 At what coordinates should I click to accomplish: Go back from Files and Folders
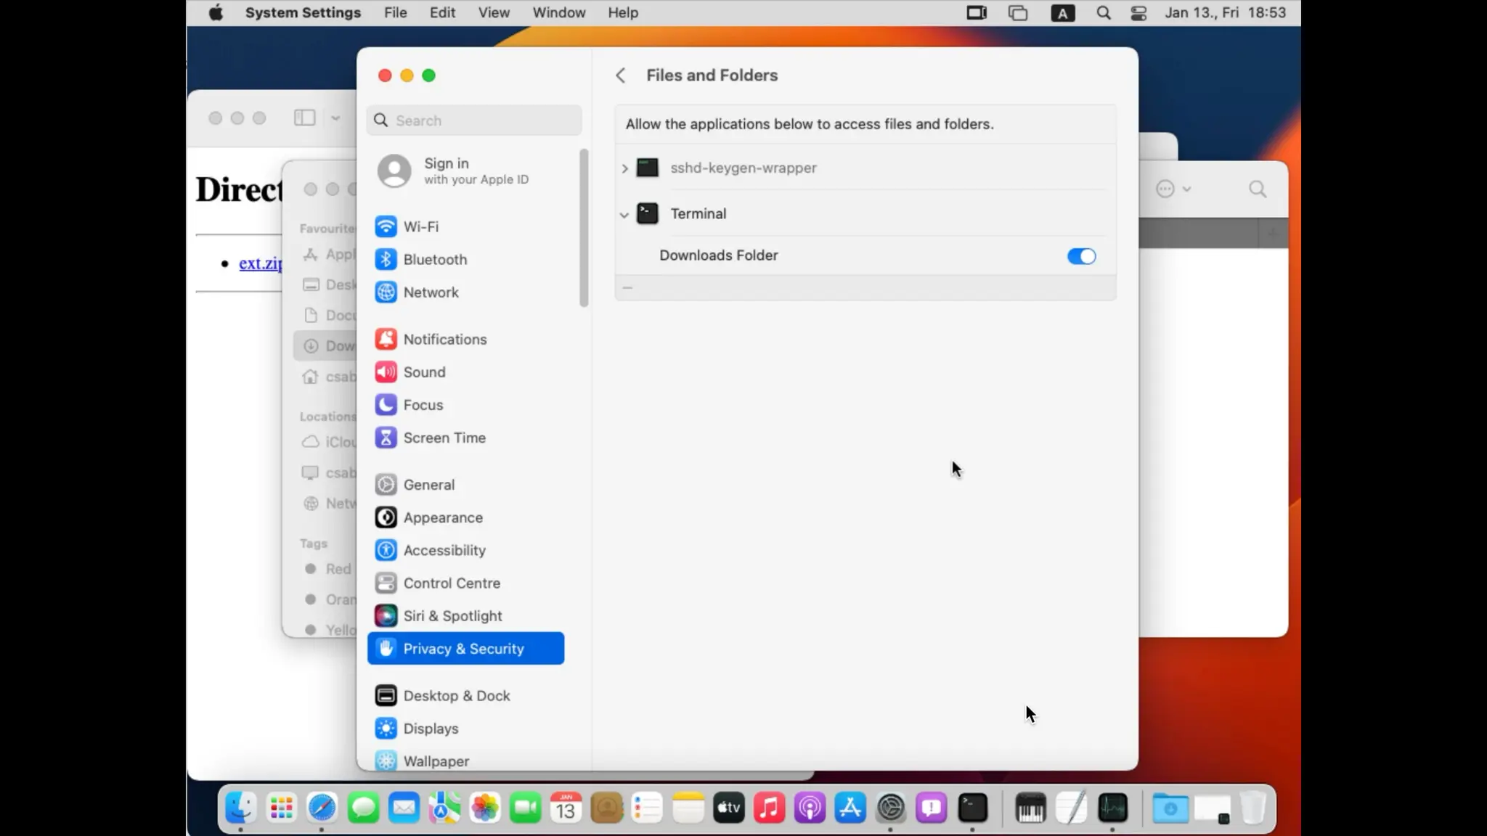tap(621, 75)
